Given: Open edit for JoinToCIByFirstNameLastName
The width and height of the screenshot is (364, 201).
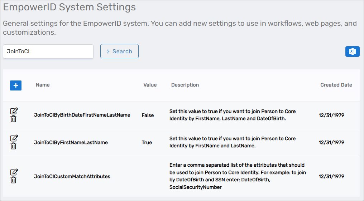Looking at the screenshot, I should 14,138.
